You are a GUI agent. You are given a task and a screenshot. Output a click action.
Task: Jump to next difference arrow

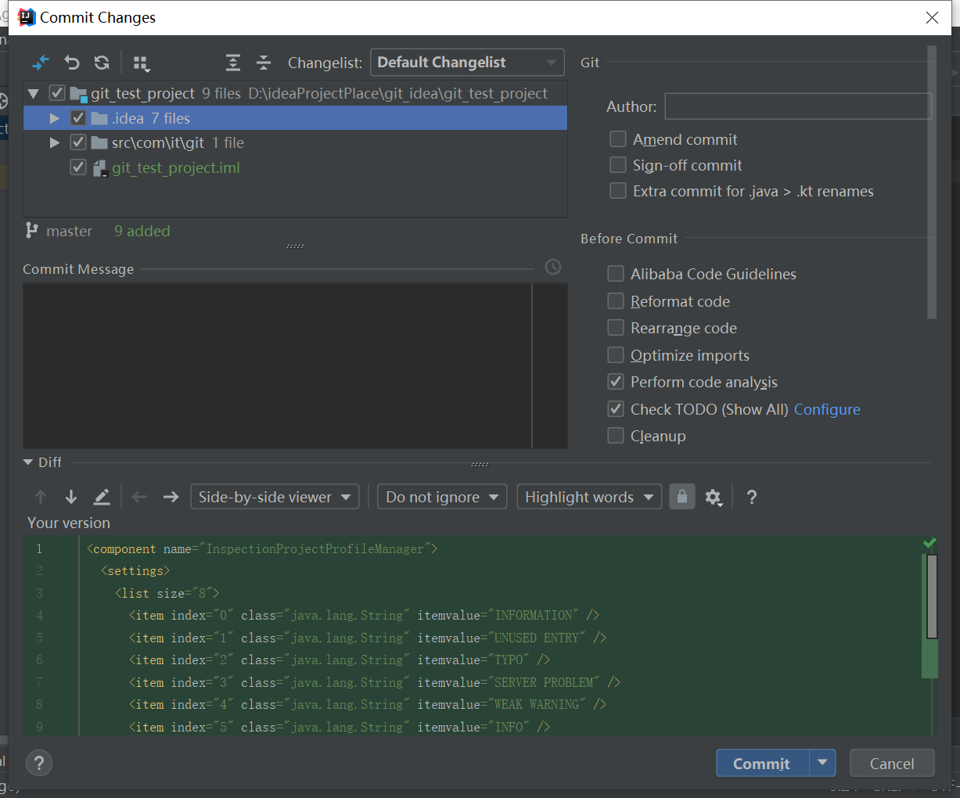pos(71,497)
